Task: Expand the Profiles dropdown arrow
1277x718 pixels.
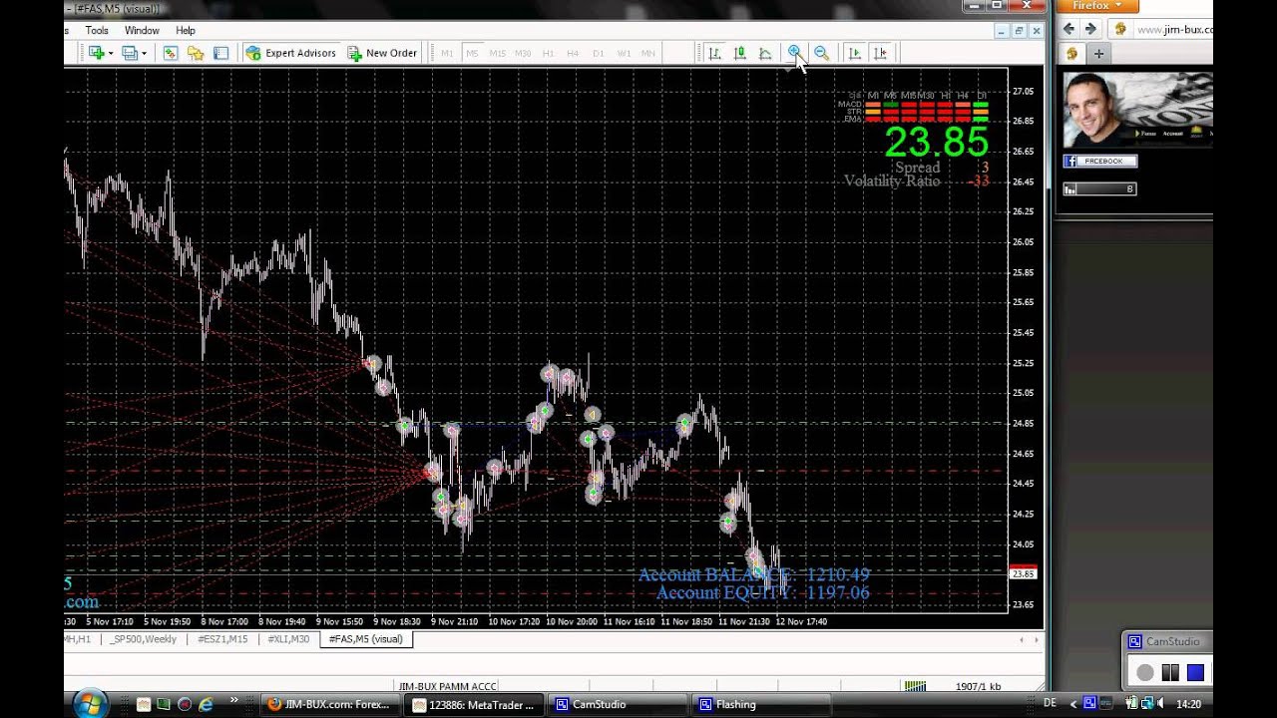Action: coord(144,53)
